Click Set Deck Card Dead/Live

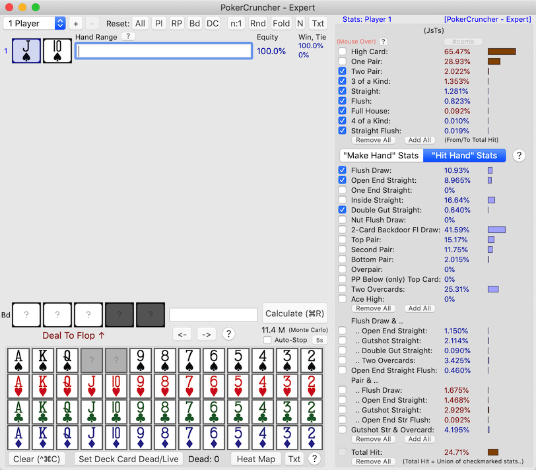coord(129,459)
